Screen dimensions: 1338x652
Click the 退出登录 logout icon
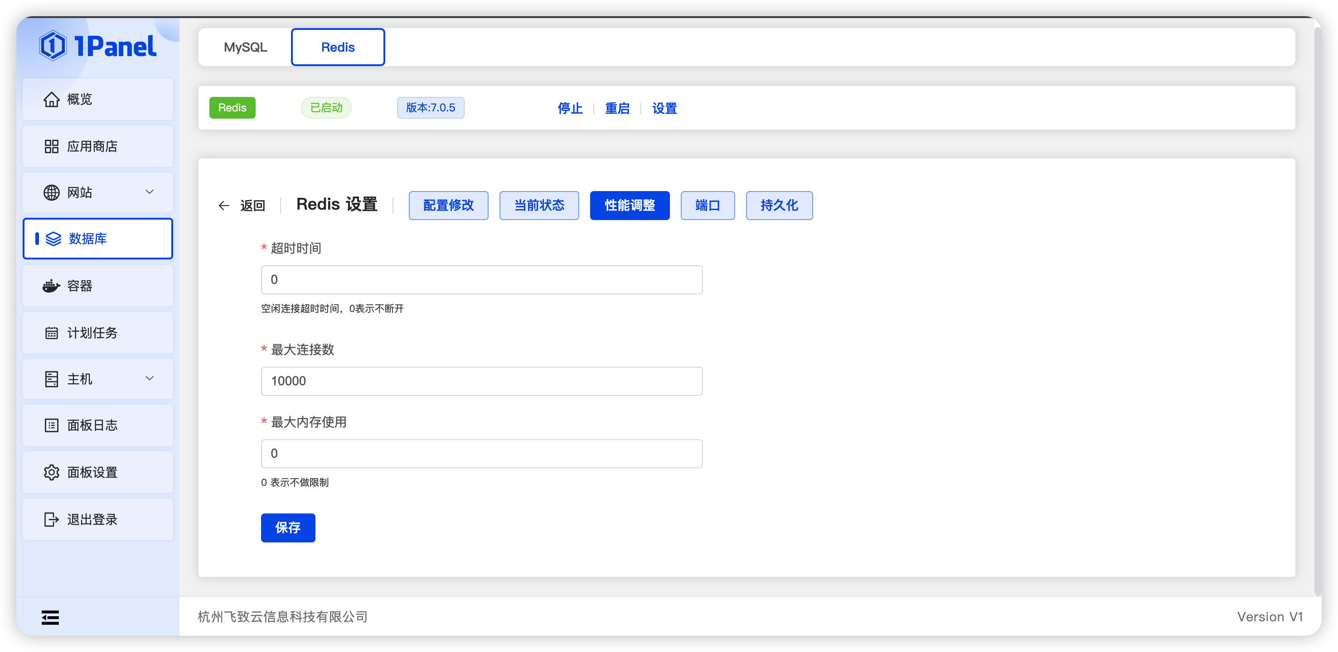click(51, 519)
